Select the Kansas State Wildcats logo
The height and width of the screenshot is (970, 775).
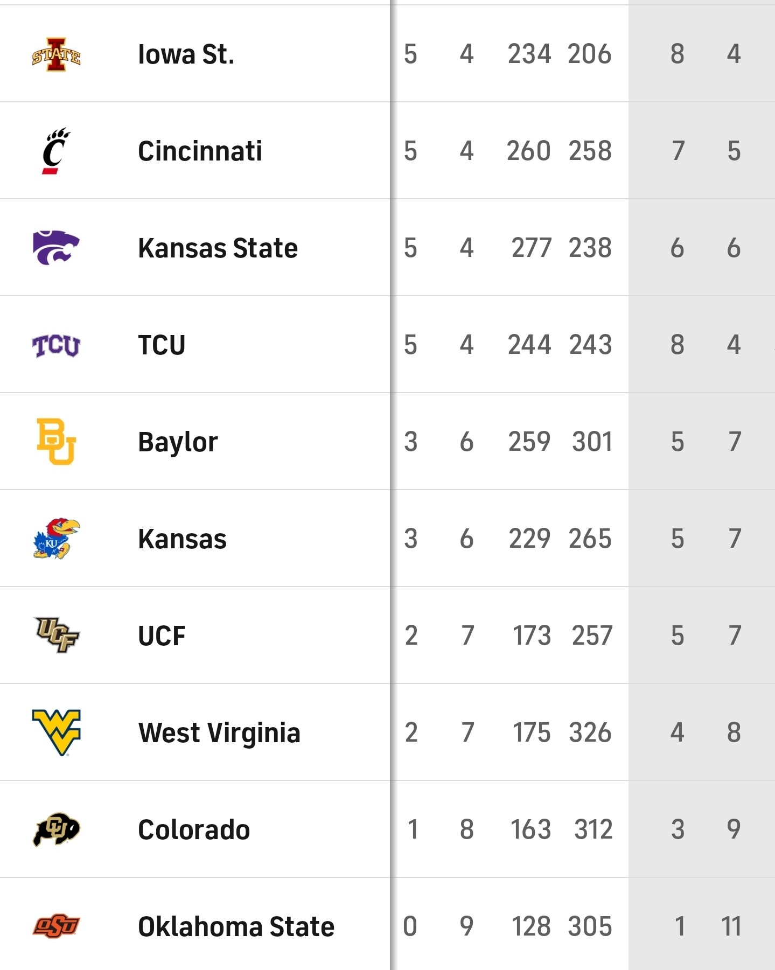[x=56, y=248]
